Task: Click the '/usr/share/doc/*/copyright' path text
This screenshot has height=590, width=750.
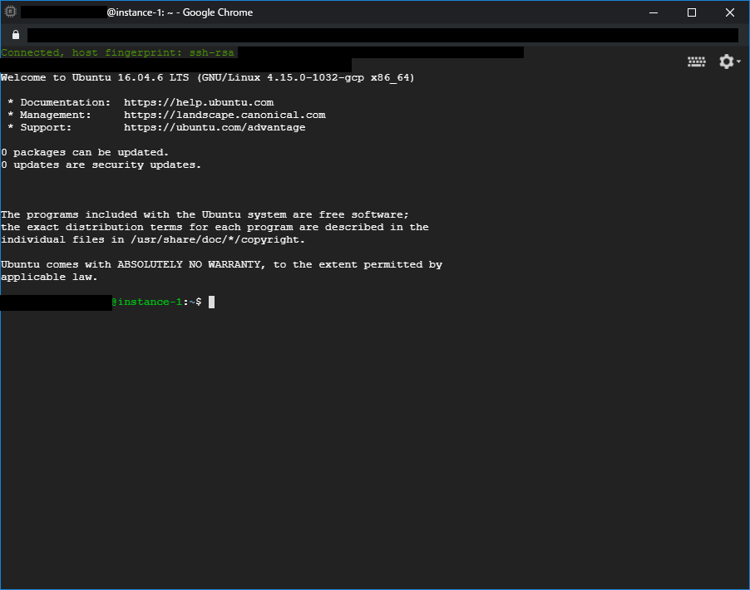Action: 215,239
